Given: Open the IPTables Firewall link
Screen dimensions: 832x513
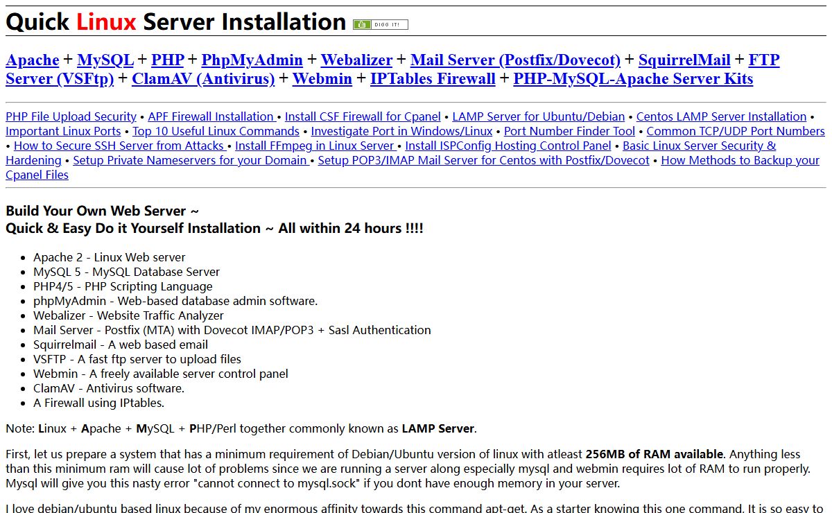Looking at the screenshot, I should [433, 79].
